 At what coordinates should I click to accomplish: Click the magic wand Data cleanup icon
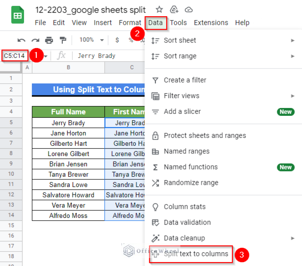coord(155,238)
